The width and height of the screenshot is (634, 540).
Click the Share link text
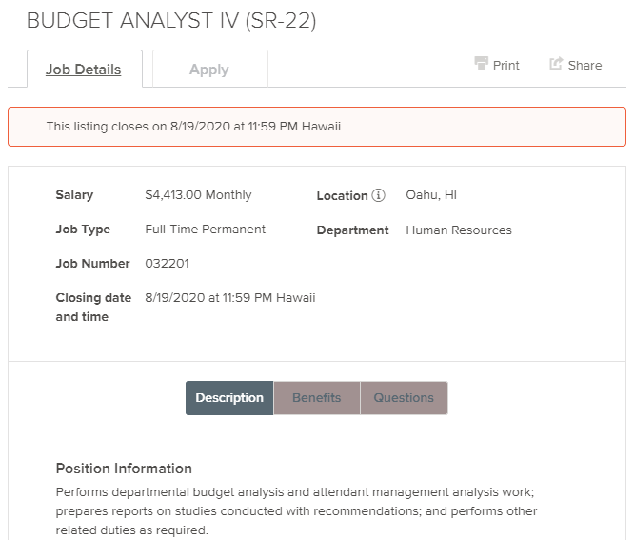(x=584, y=65)
